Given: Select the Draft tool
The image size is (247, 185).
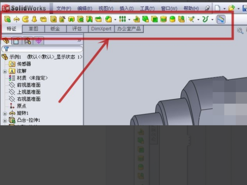Looking at the screenshot, I should [145, 19].
